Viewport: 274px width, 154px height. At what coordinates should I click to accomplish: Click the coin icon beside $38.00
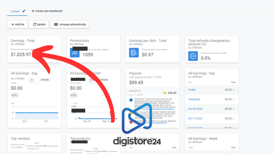coord(165,93)
